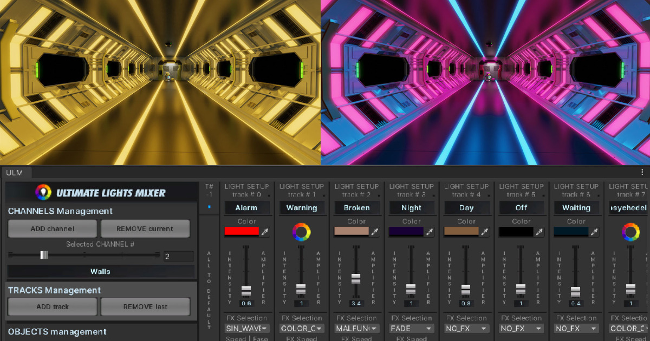
Task: Click the Selected CHANNEL number field showing 2
Action: [x=178, y=255]
